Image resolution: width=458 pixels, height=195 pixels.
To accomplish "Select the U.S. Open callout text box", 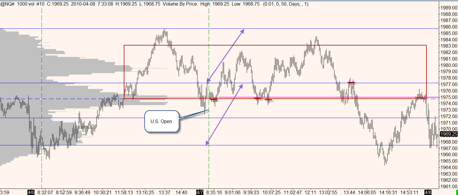I will pos(162,121).
